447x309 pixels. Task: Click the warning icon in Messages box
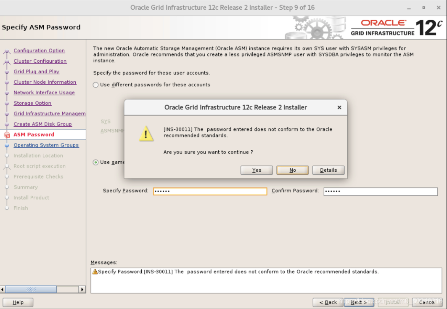(x=95, y=272)
